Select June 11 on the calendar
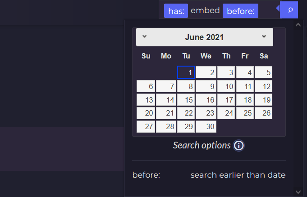307x197 pixels. point(245,86)
